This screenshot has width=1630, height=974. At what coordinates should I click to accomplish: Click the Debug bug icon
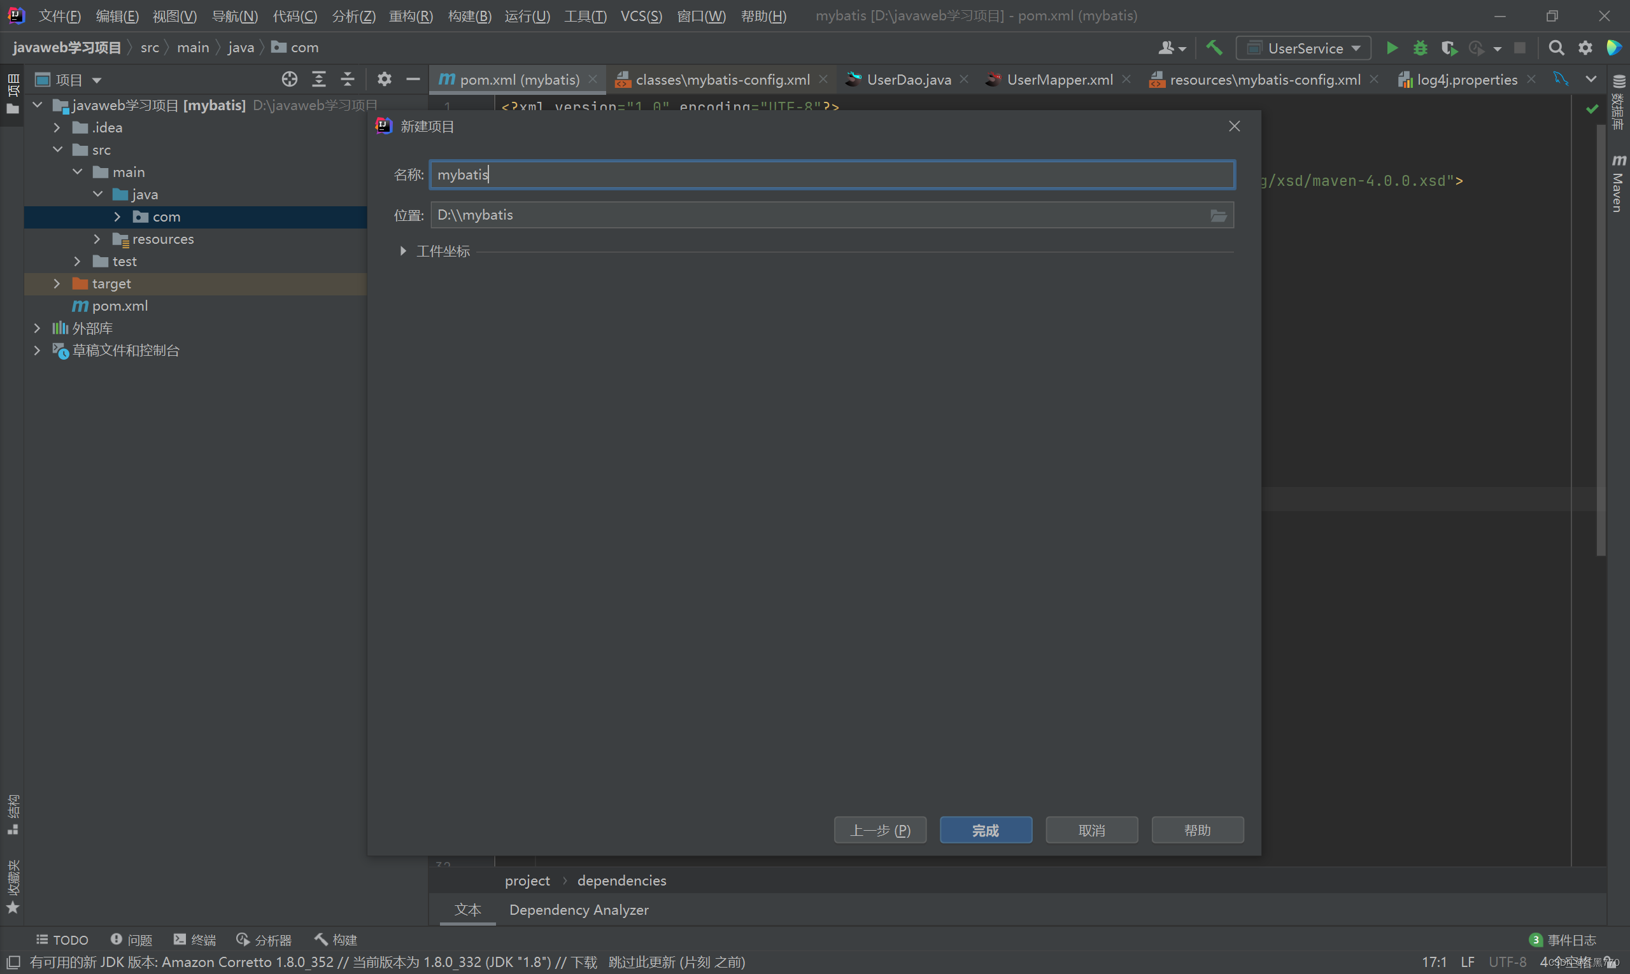1420,48
